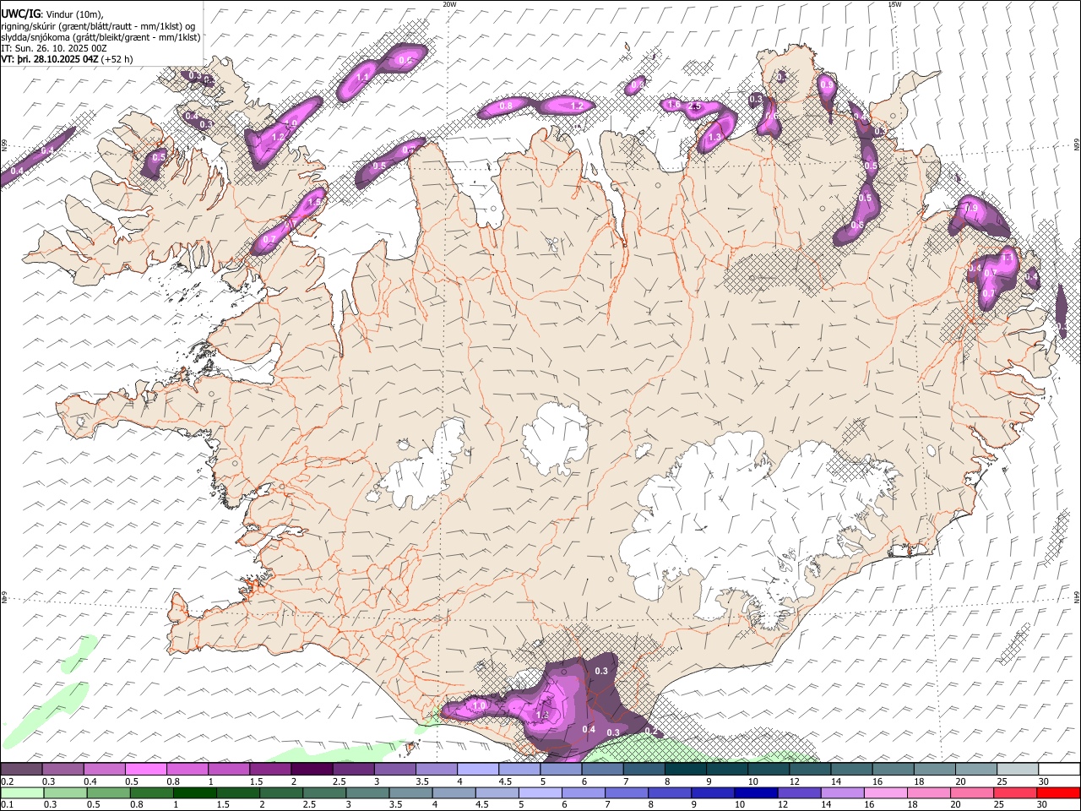Click the crimson 25 swatch in the lower legend
The height and width of the screenshot is (811, 1081).
click(x=1015, y=792)
